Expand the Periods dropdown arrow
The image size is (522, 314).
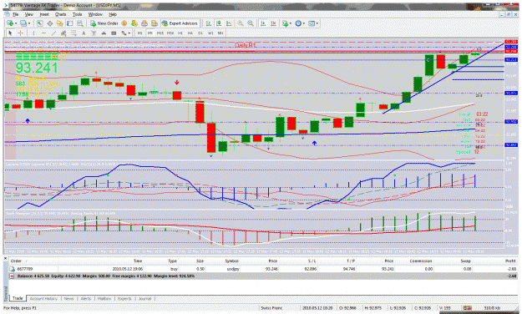coord(304,23)
